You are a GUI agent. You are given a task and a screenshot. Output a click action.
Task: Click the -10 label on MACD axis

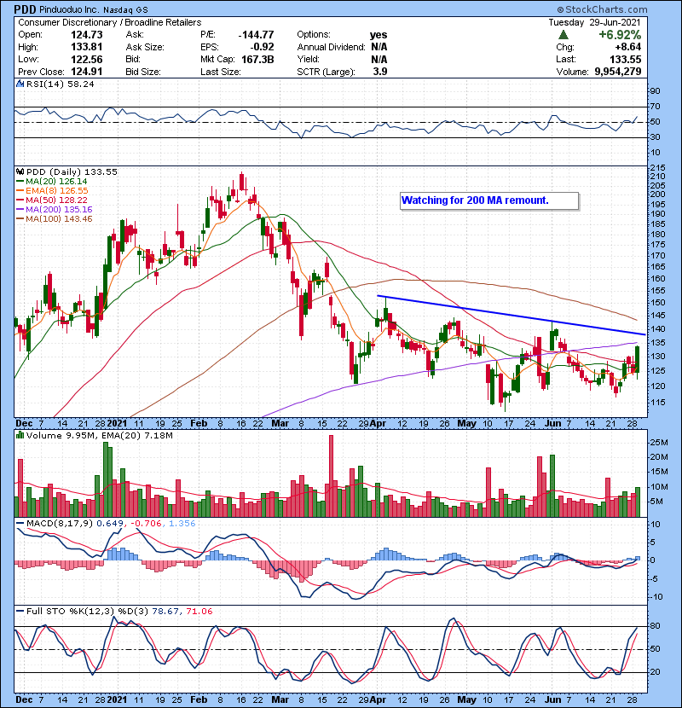(x=656, y=597)
